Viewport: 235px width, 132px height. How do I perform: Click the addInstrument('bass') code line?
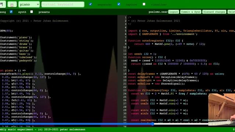(15, 54)
